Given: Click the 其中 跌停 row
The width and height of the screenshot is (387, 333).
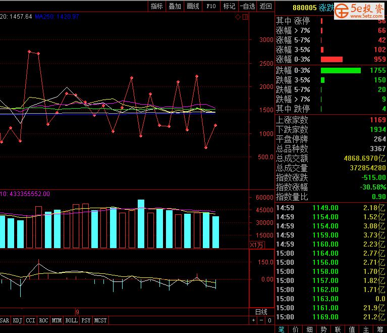Looking at the screenshot, I should pyautogui.click(x=330, y=109).
